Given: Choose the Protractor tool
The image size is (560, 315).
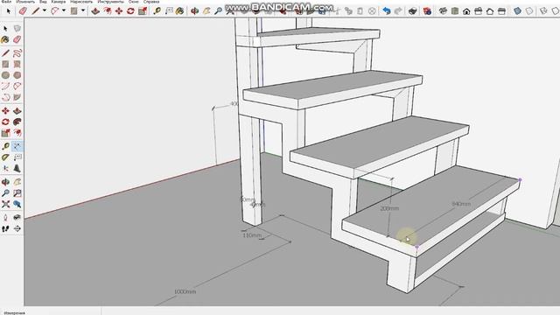Looking at the screenshot, I should [x=5, y=157].
